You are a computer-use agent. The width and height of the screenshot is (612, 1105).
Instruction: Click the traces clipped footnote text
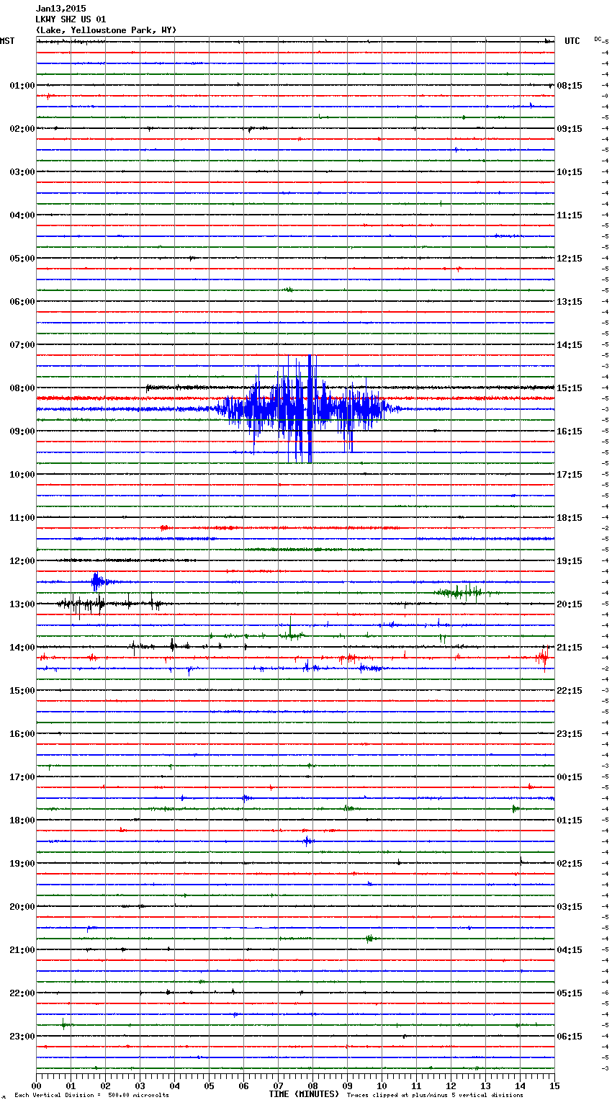[435, 1096]
